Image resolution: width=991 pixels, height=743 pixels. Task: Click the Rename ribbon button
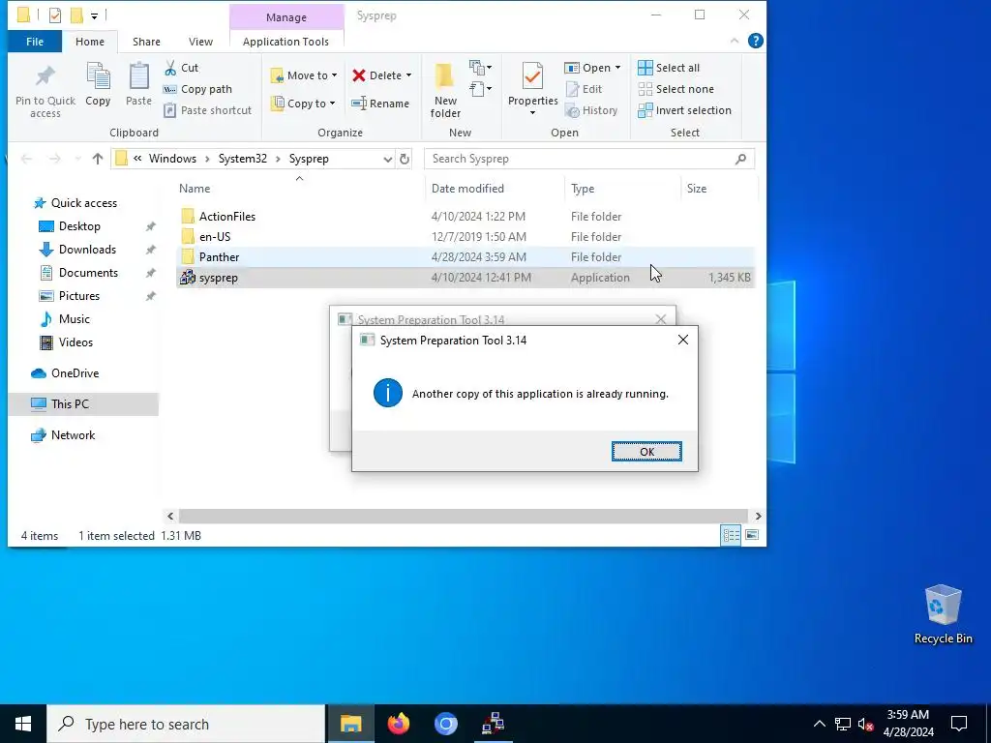380,103
